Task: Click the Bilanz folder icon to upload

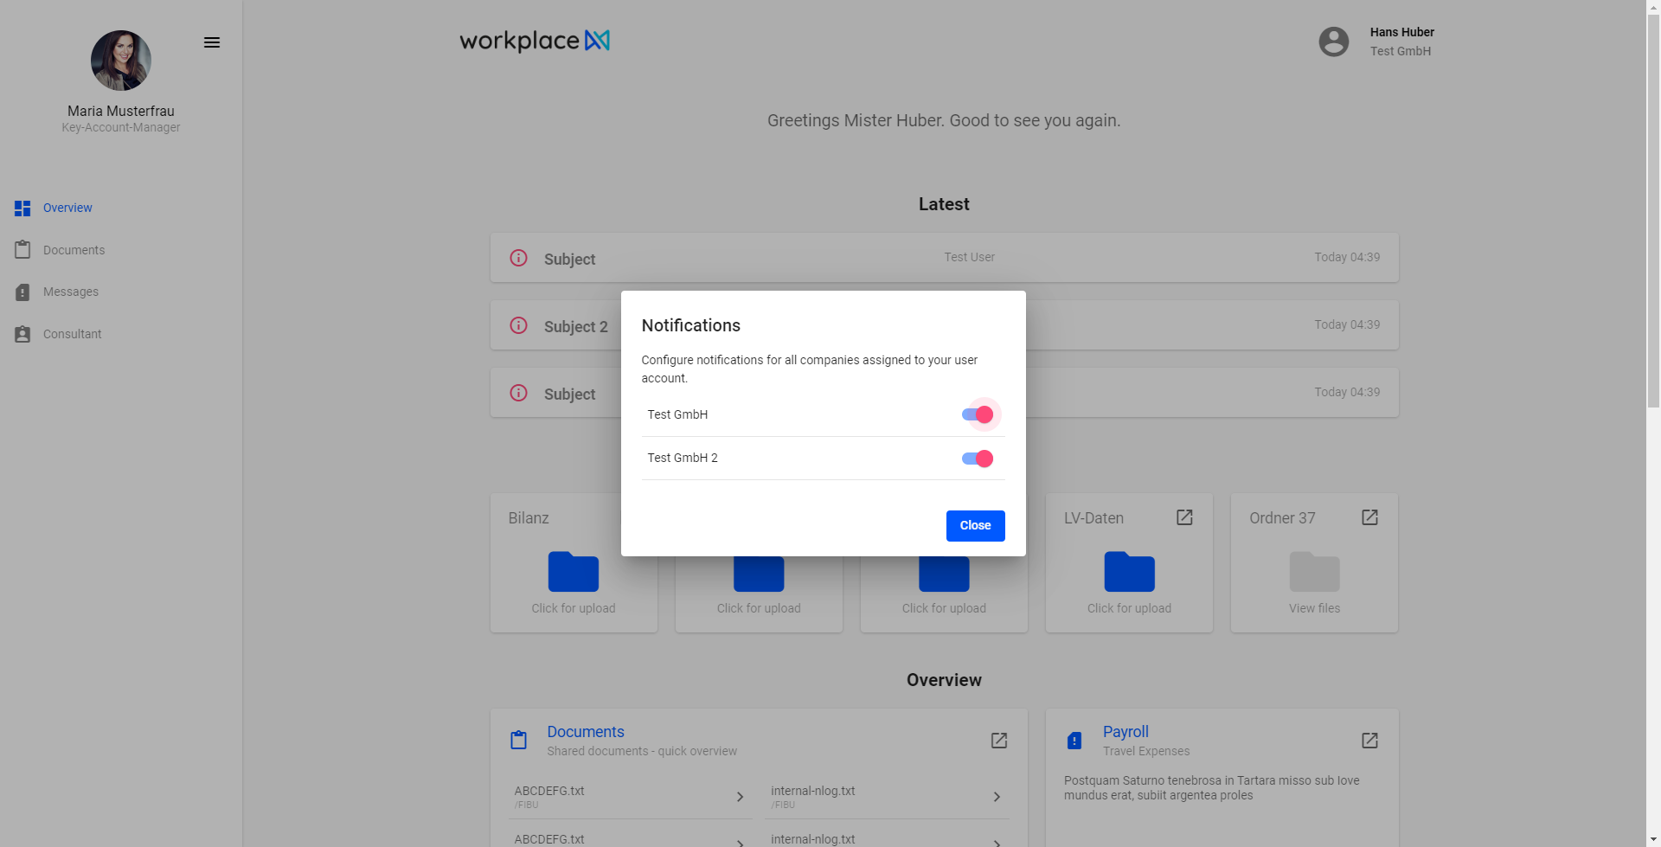Action: [574, 572]
